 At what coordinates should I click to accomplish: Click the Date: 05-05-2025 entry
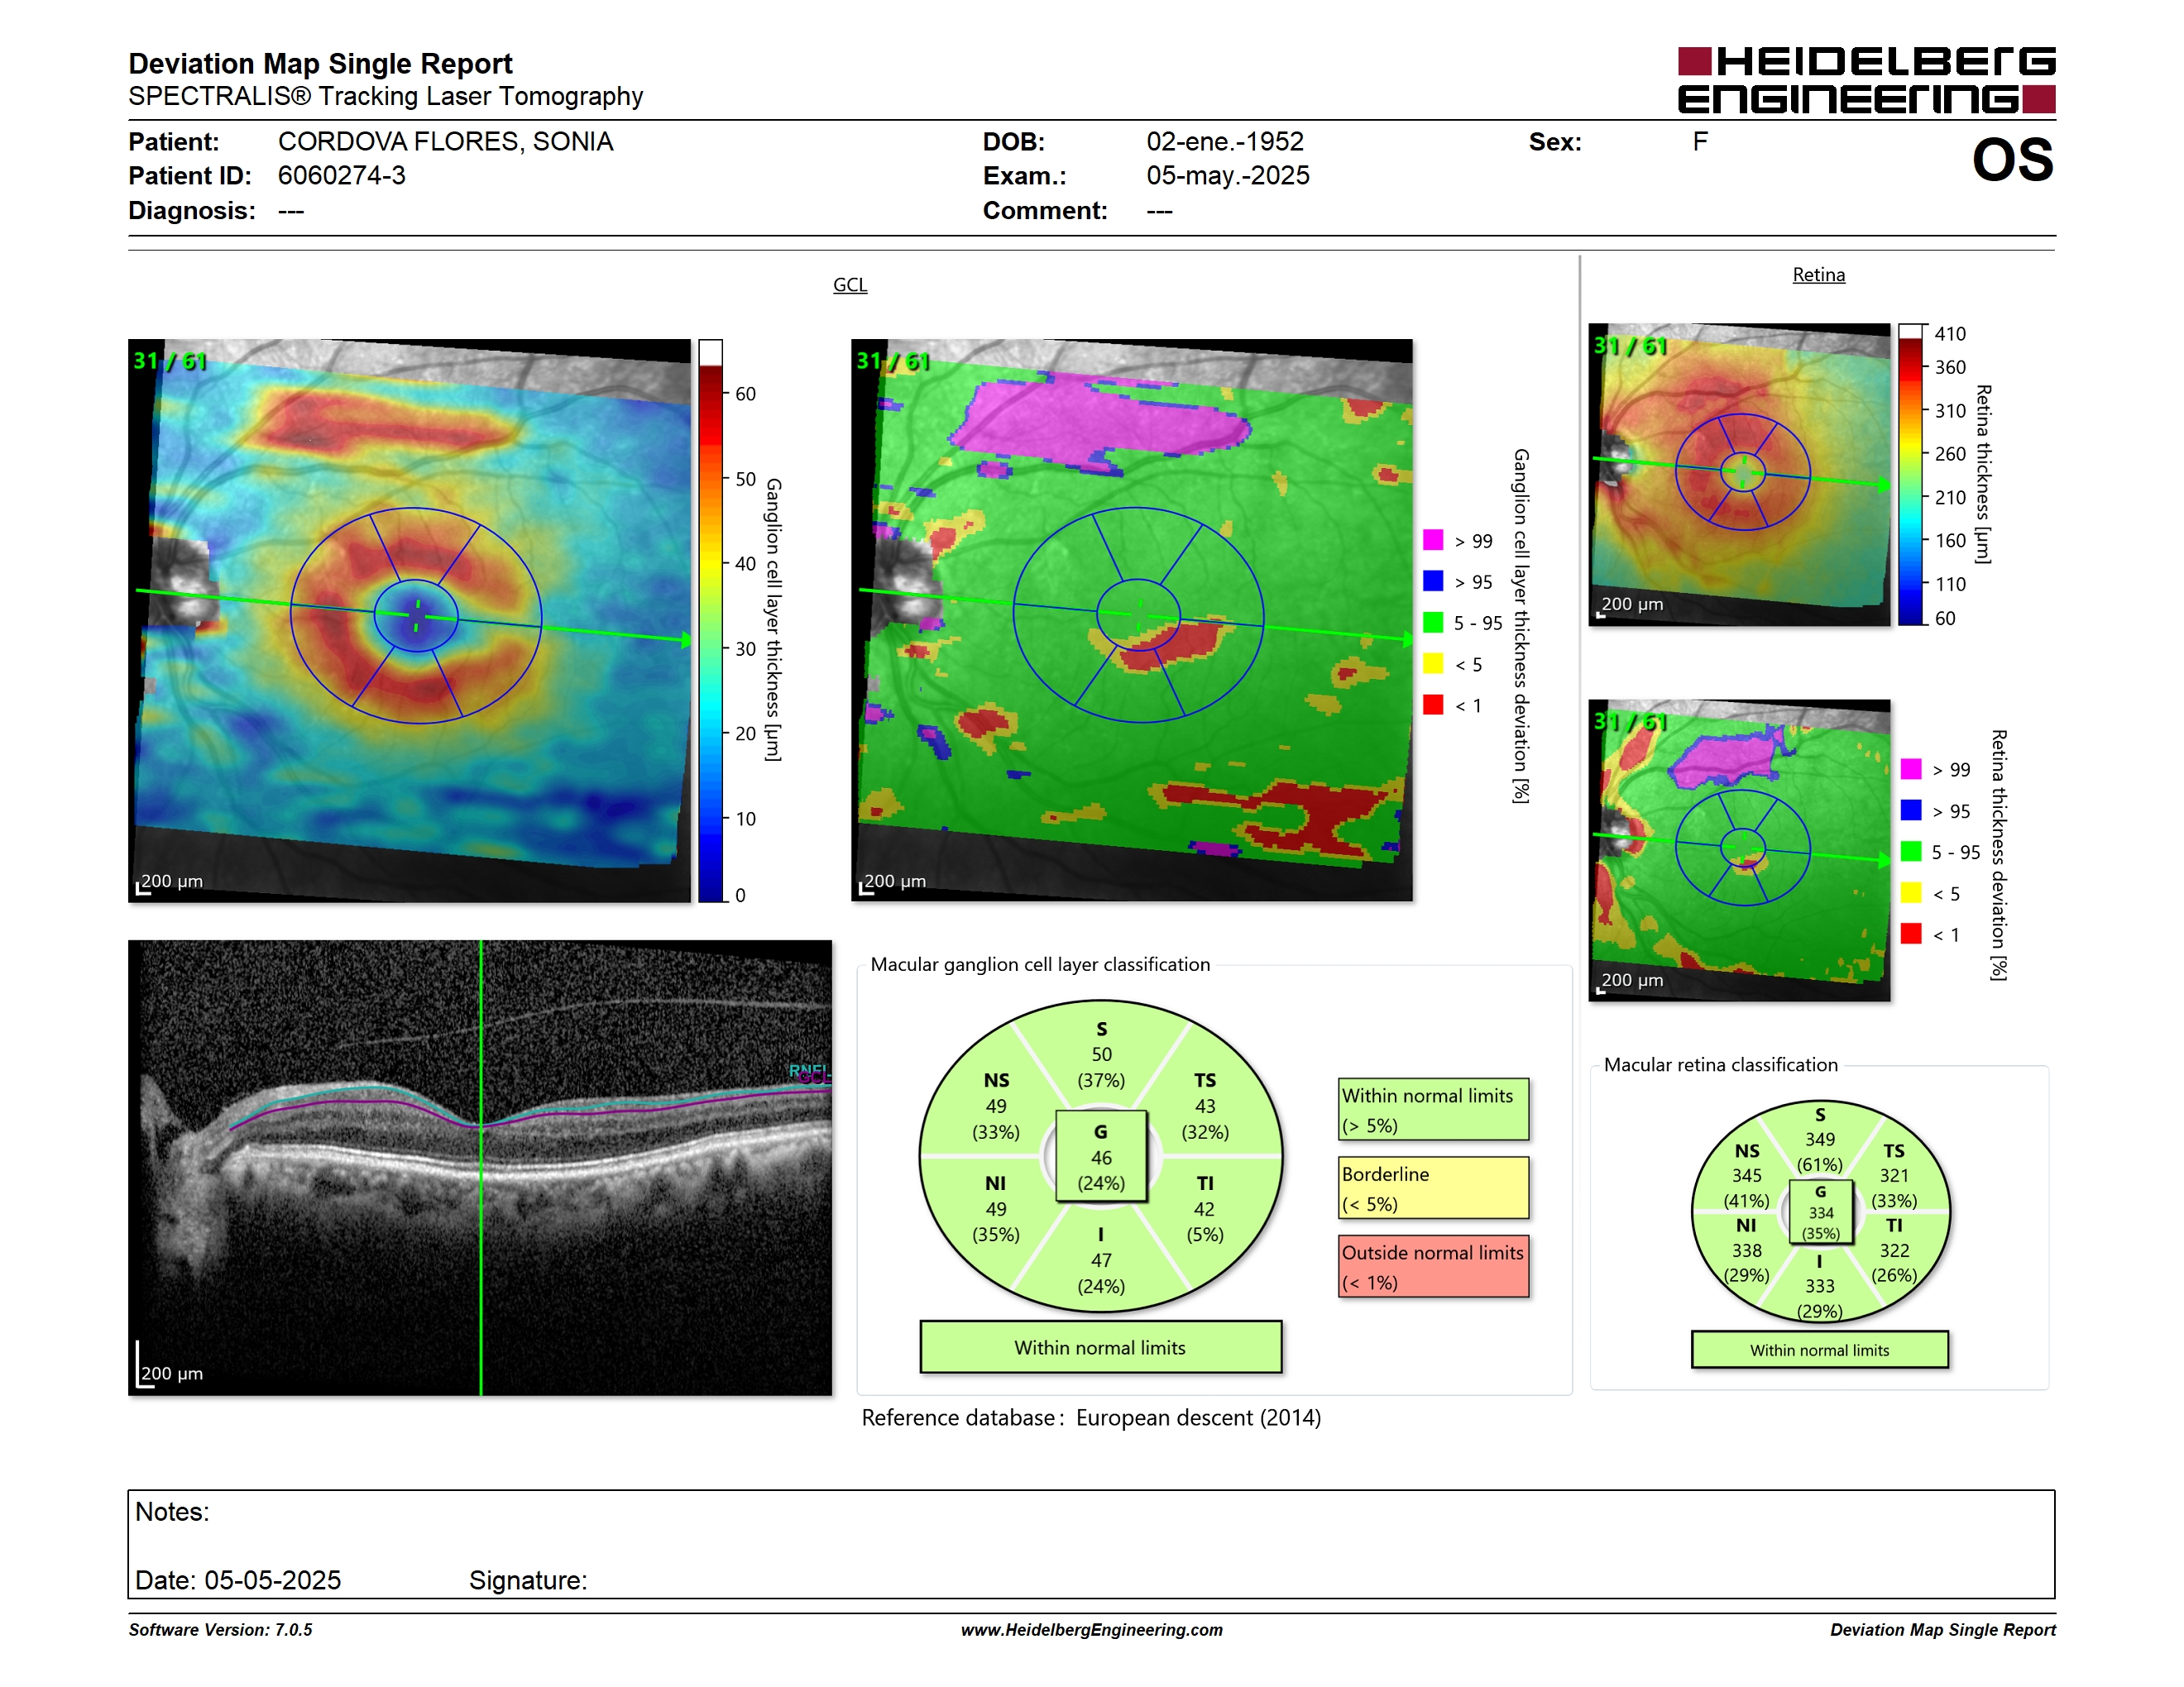tap(238, 1580)
